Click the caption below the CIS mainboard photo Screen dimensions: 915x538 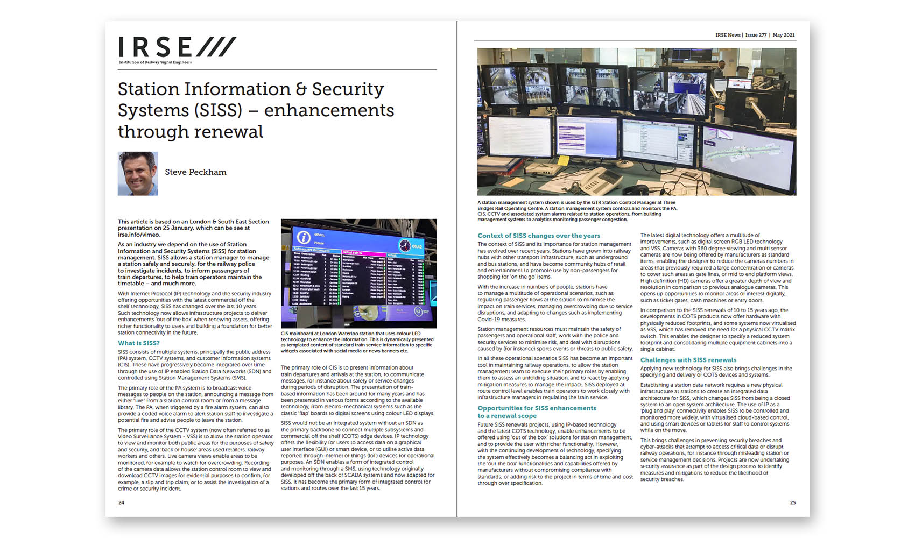click(357, 342)
